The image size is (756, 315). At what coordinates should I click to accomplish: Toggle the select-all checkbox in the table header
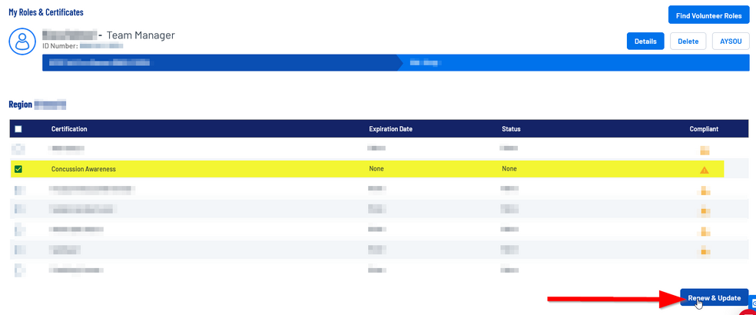[18, 129]
